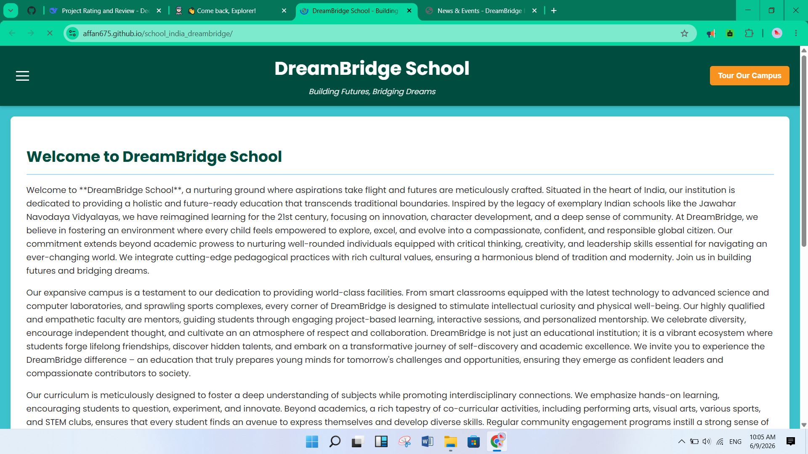808x454 pixels.
Task: Switch to Project Rating and Review tab
Action: click(x=105, y=11)
